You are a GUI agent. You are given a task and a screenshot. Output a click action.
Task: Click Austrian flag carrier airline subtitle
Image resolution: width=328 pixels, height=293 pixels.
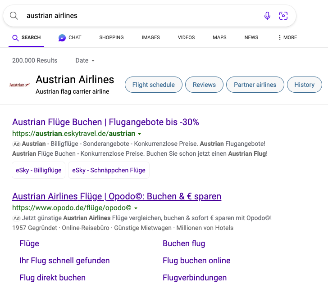73,91
